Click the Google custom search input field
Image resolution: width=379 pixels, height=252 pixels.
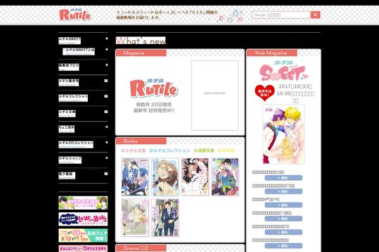281,15
